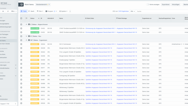This screenshot has height=106, width=188.
Task: Open the location pin project selector
Action: click(x=14, y=11)
